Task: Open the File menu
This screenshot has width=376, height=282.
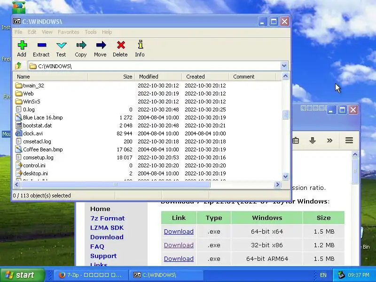Action: [18, 32]
